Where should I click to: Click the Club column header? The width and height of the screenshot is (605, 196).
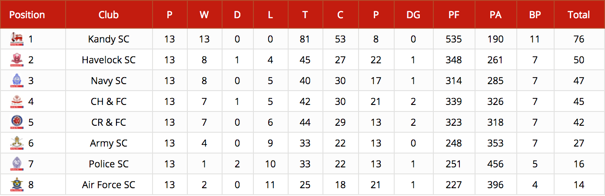tap(109, 15)
